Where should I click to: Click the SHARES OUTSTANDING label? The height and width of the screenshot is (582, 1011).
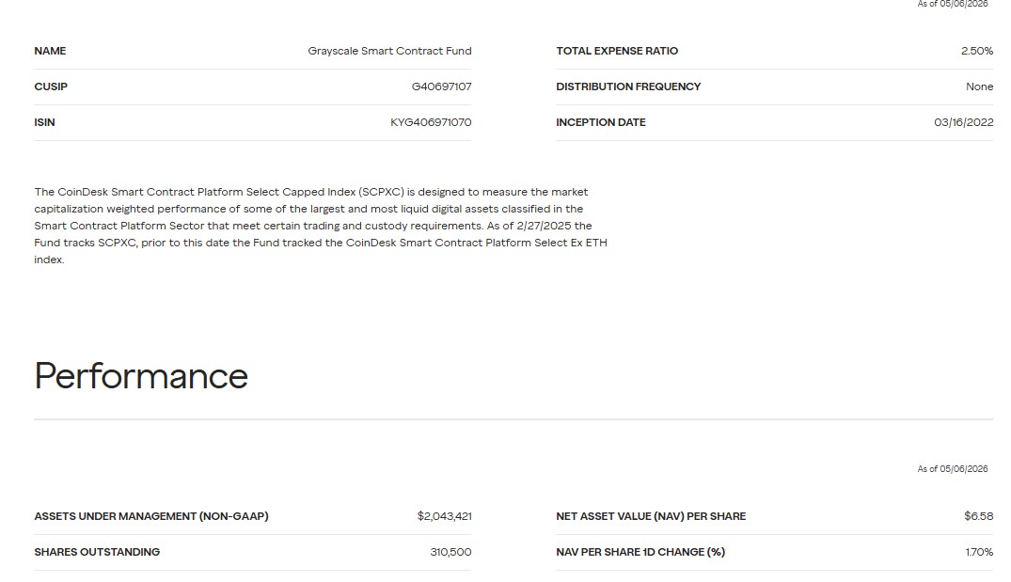(97, 552)
